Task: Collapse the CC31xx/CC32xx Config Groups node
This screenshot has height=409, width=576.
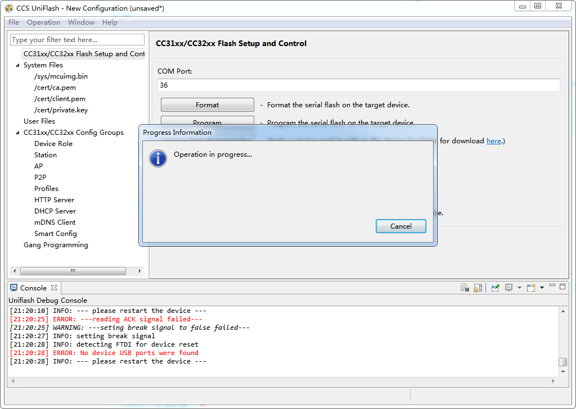Action: click(17, 133)
